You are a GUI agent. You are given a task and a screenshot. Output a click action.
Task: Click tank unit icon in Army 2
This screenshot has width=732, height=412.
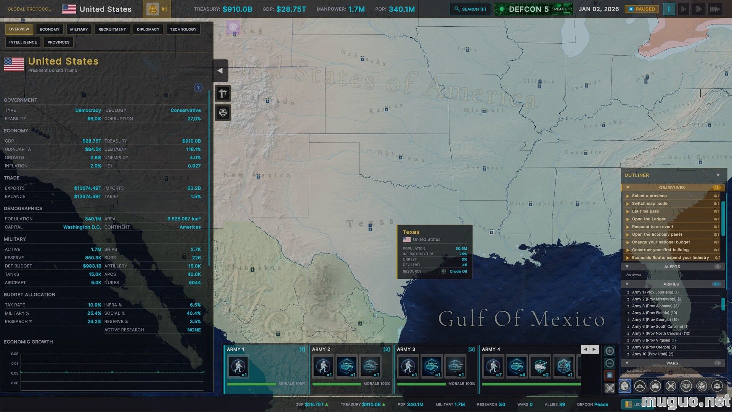point(347,367)
